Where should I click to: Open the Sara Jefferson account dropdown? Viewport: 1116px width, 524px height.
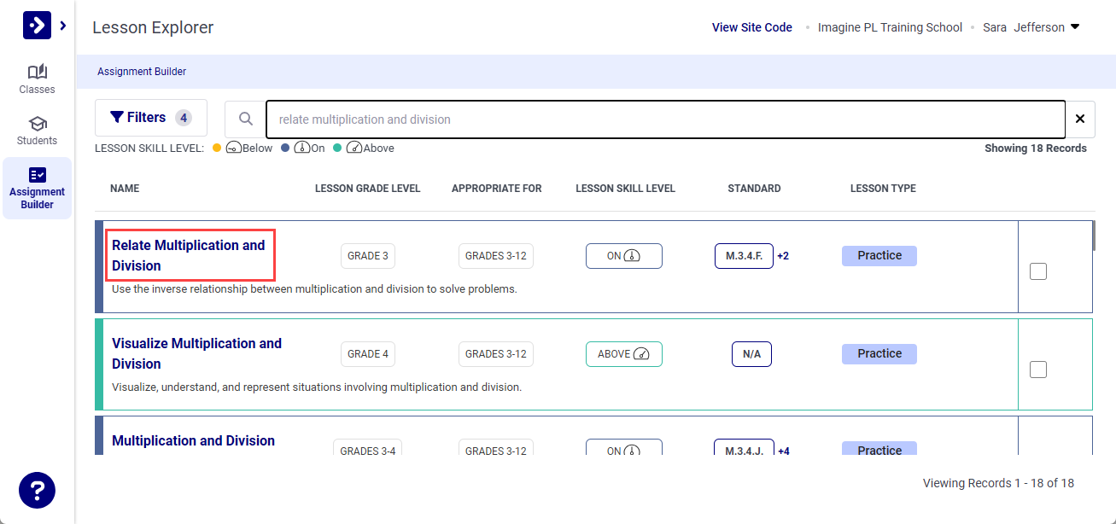pos(1033,26)
